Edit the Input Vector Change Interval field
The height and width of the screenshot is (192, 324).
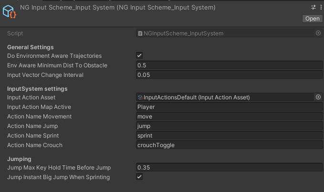(229, 75)
